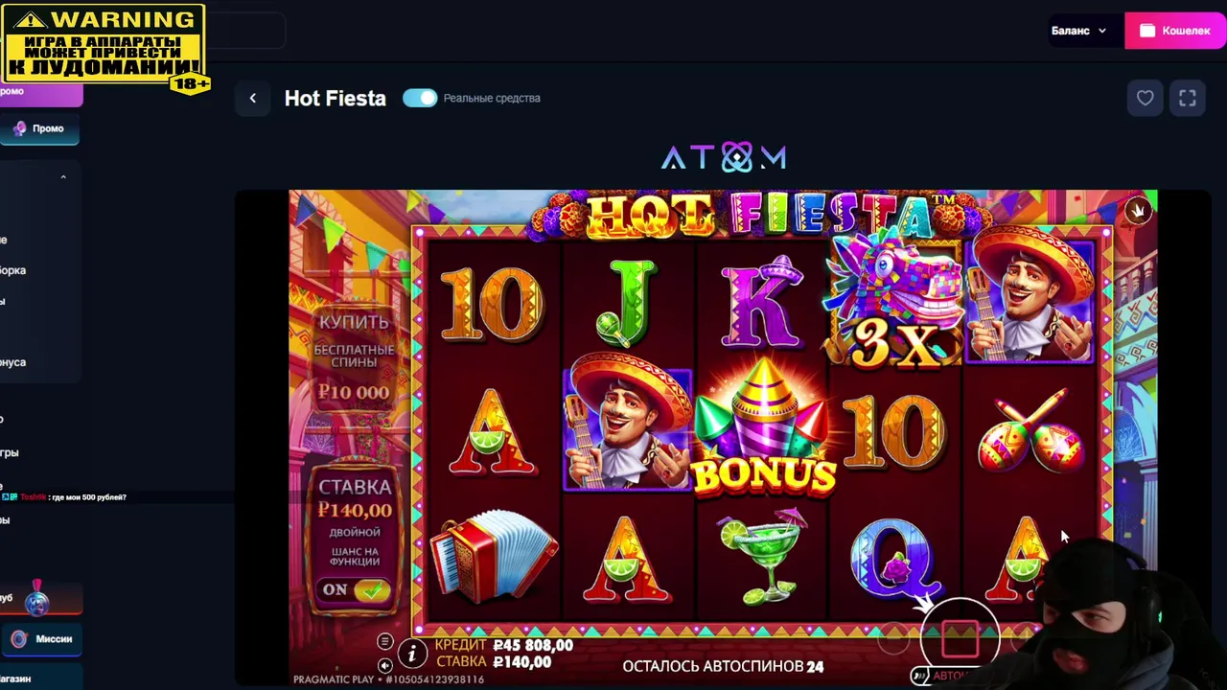The width and height of the screenshot is (1227, 690).
Task: Go back with the arrow beside Hot Fiesta
Action: click(252, 98)
